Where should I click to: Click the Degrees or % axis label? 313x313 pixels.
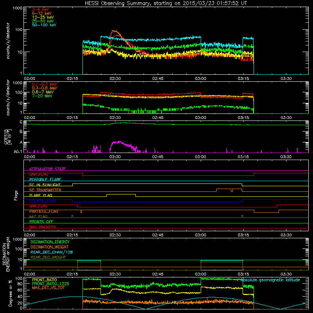(x=11, y=293)
